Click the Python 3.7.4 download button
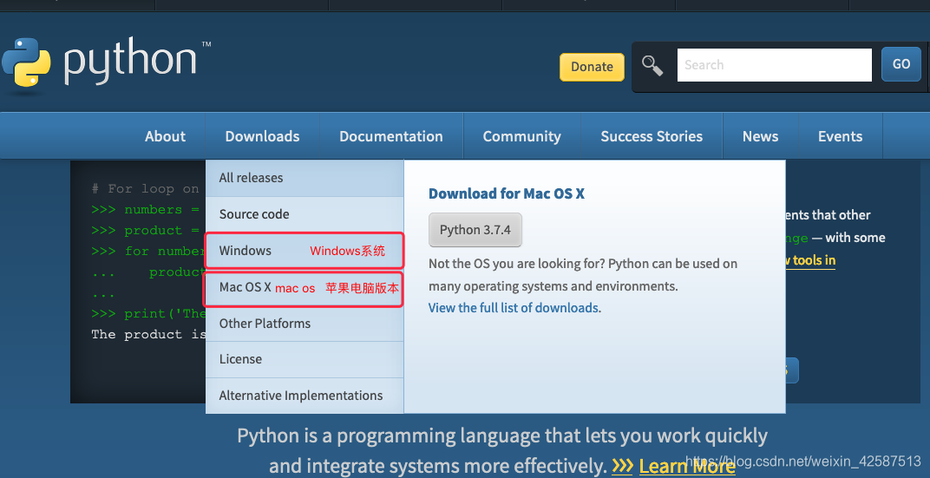The image size is (930, 478). pos(475,230)
